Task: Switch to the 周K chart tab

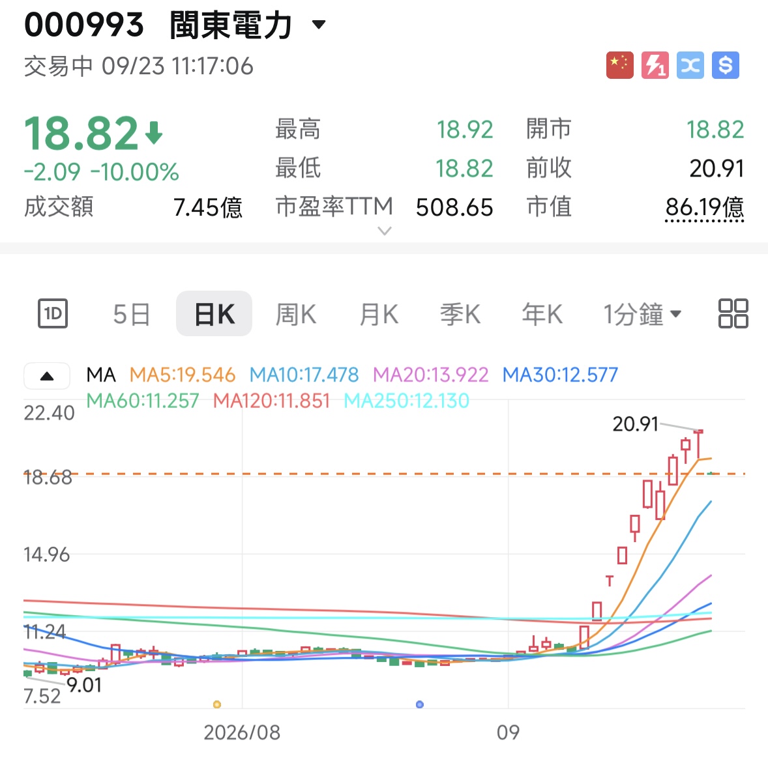Action: tap(296, 314)
